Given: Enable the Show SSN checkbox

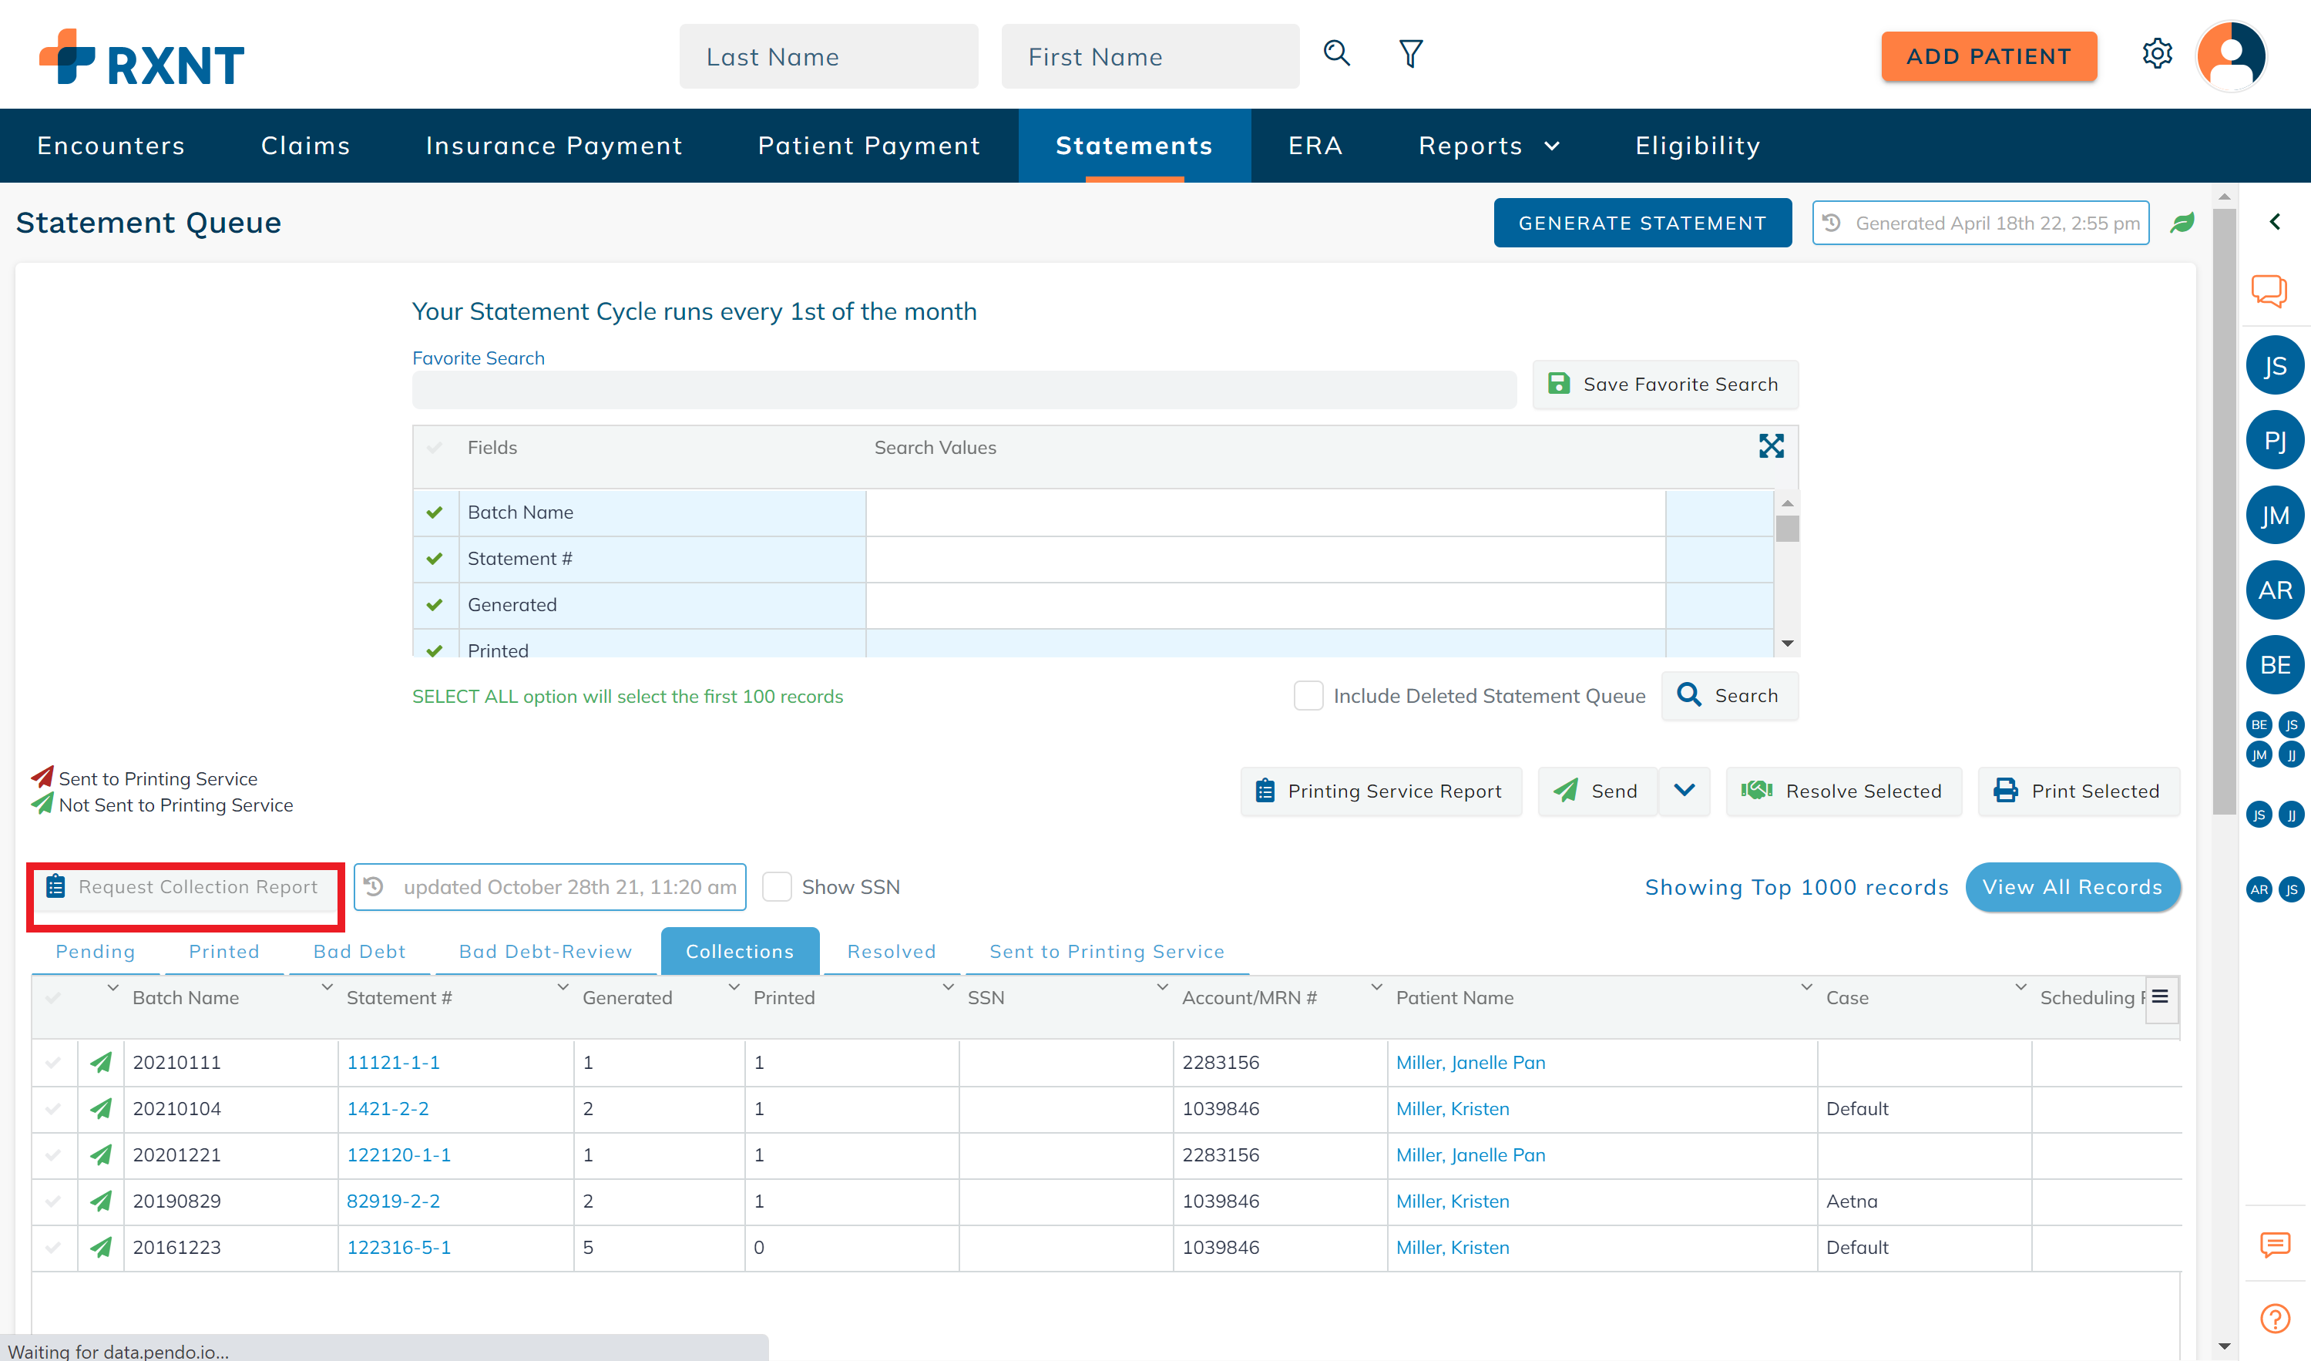Looking at the screenshot, I should click(x=776, y=887).
